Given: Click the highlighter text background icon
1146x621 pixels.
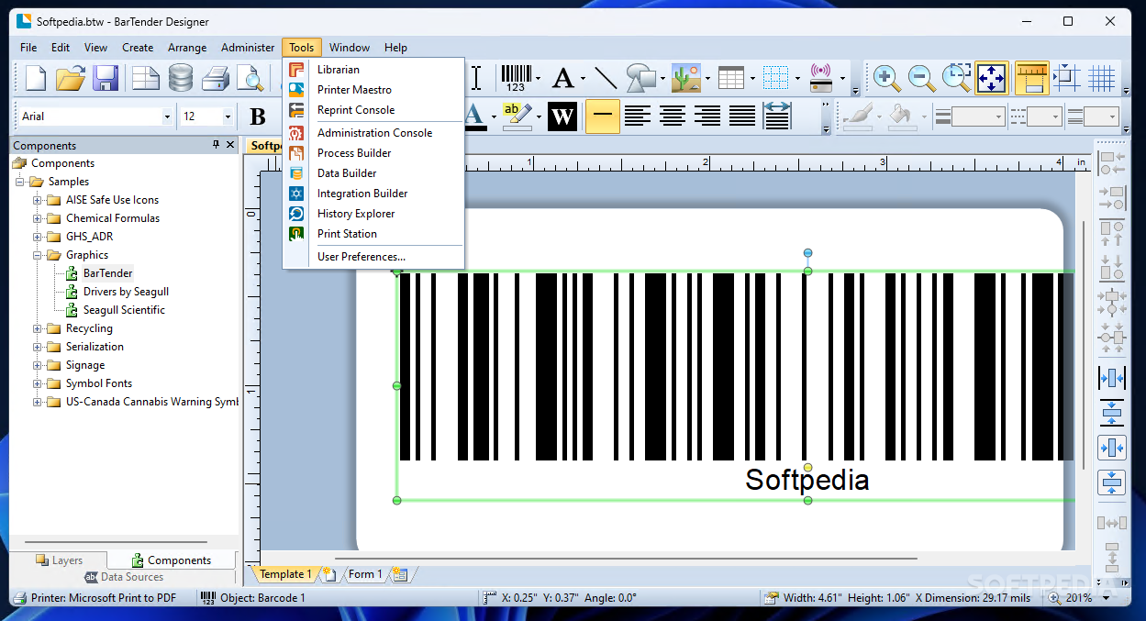Looking at the screenshot, I should tap(517, 116).
